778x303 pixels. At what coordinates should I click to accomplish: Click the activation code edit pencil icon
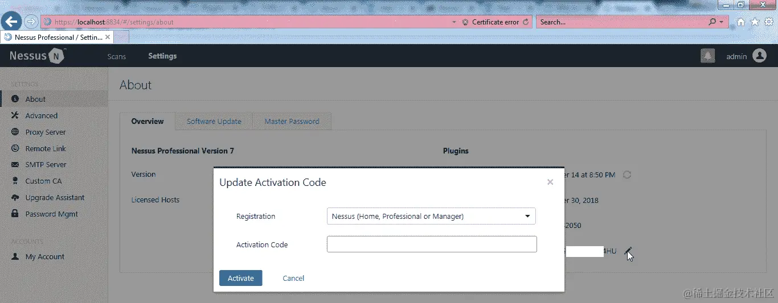click(628, 251)
